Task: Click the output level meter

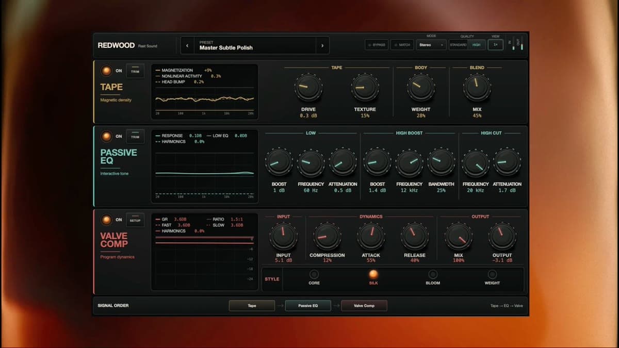Action: (x=522, y=43)
